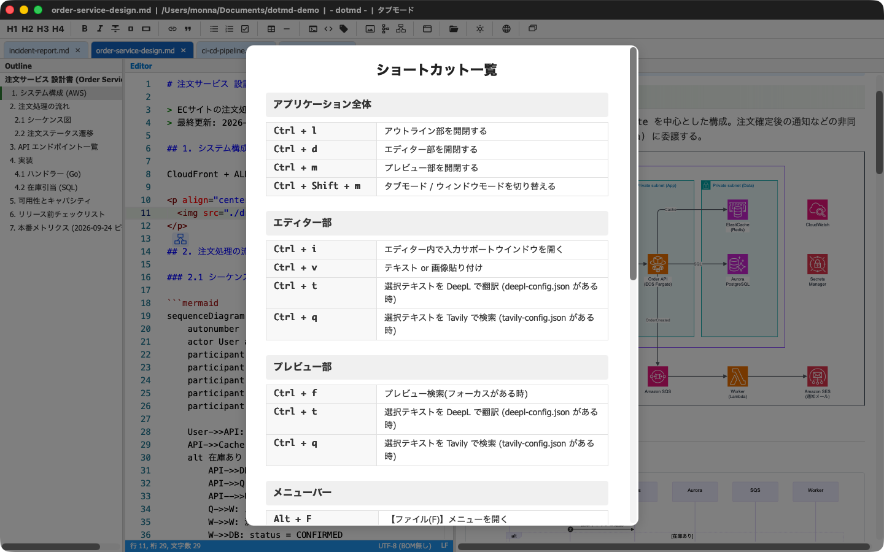Go to 5. 可用性とキャパシティ in outline
Viewport: 884px width, 552px height.
coord(61,201)
